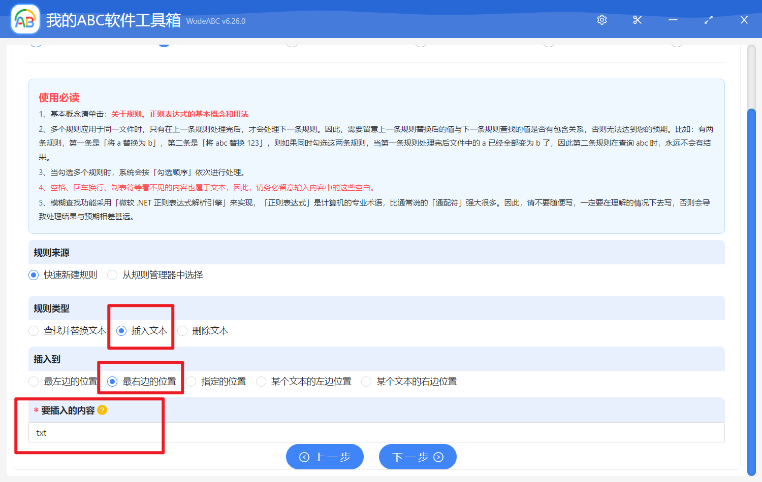Open settings via the gear icon

601,19
